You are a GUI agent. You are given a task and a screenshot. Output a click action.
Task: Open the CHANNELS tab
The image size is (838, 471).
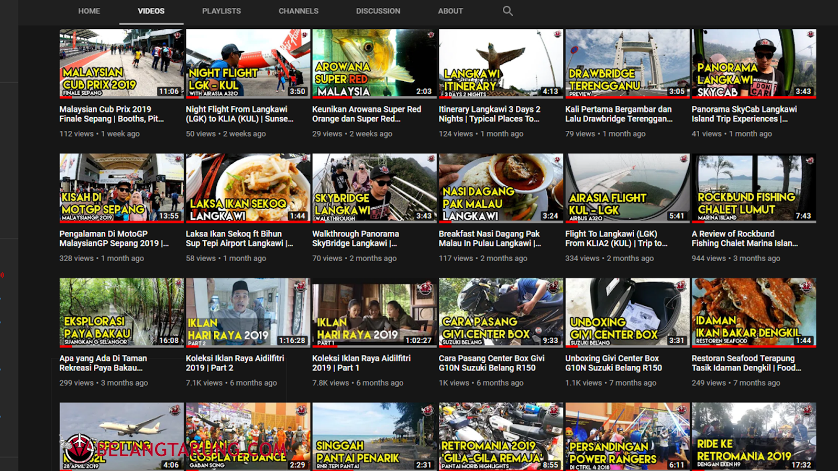[x=299, y=10]
